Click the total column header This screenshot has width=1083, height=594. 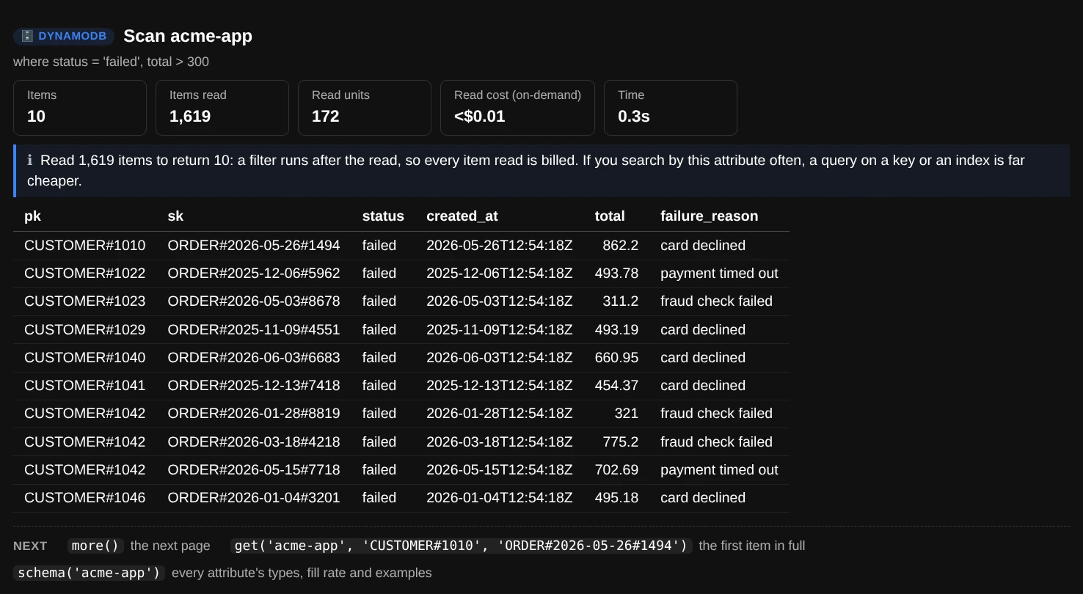610,216
